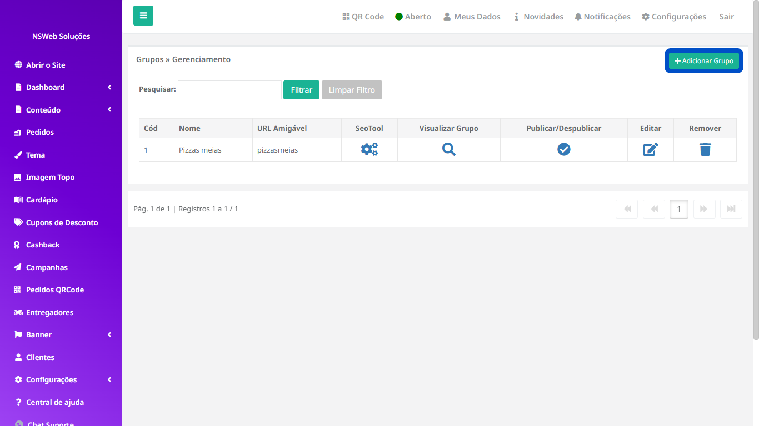Expand the Dashboard sidebar menu
Viewport: 759px width, 426px height.
click(x=61, y=87)
